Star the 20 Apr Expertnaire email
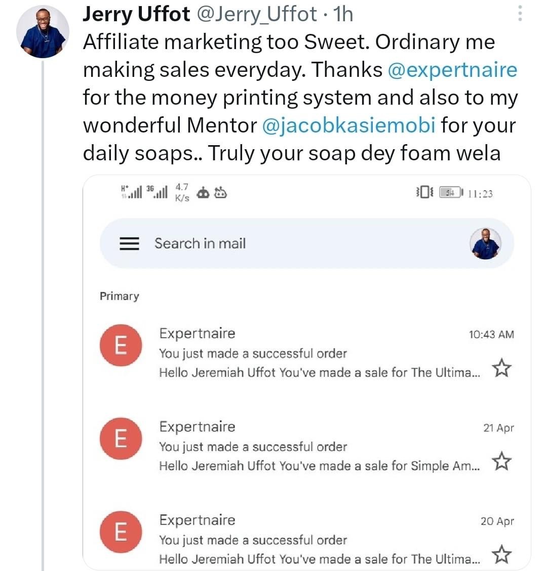Image resolution: width=547 pixels, height=571 pixels. [x=501, y=554]
